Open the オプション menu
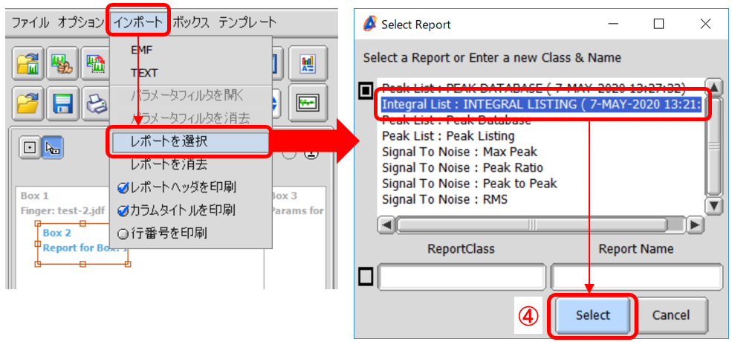This screenshot has height=342, width=732. [x=80, y=22]
